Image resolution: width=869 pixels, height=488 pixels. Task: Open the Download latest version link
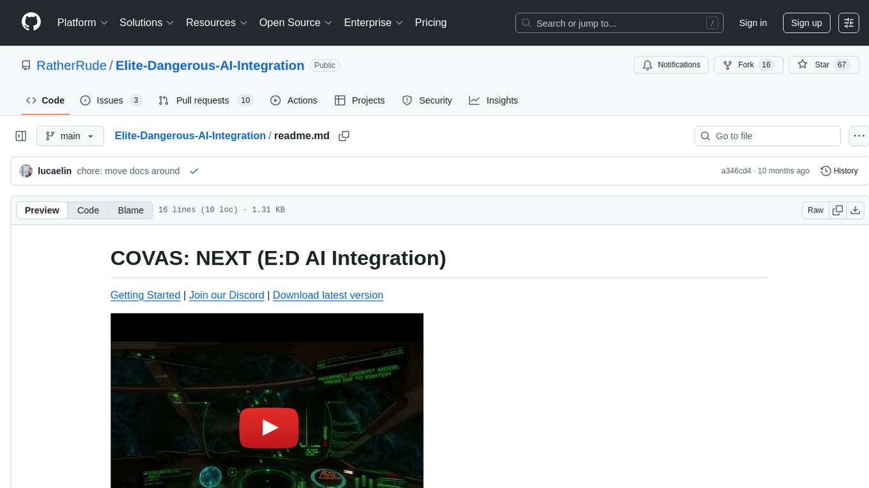click(328, 295)
